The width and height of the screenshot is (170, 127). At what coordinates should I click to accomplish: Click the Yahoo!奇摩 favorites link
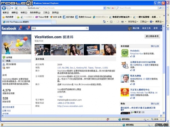[42, 17]
